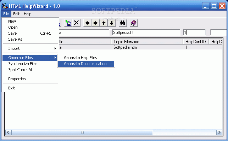The height and width of the screenshot is (141, 228).
Task: Choose Open from the File menu
Action: [30, 27]
